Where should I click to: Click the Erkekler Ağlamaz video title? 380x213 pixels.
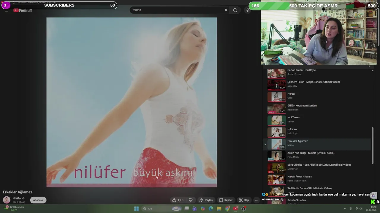18,192
